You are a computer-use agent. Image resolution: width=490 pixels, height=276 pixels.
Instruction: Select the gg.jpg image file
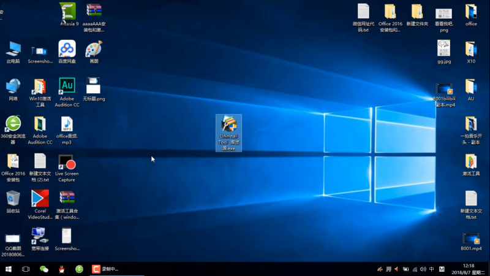(x=443, y=52)
